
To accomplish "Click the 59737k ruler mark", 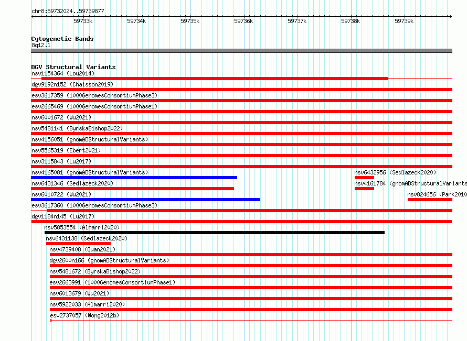I will pos(297,21).
